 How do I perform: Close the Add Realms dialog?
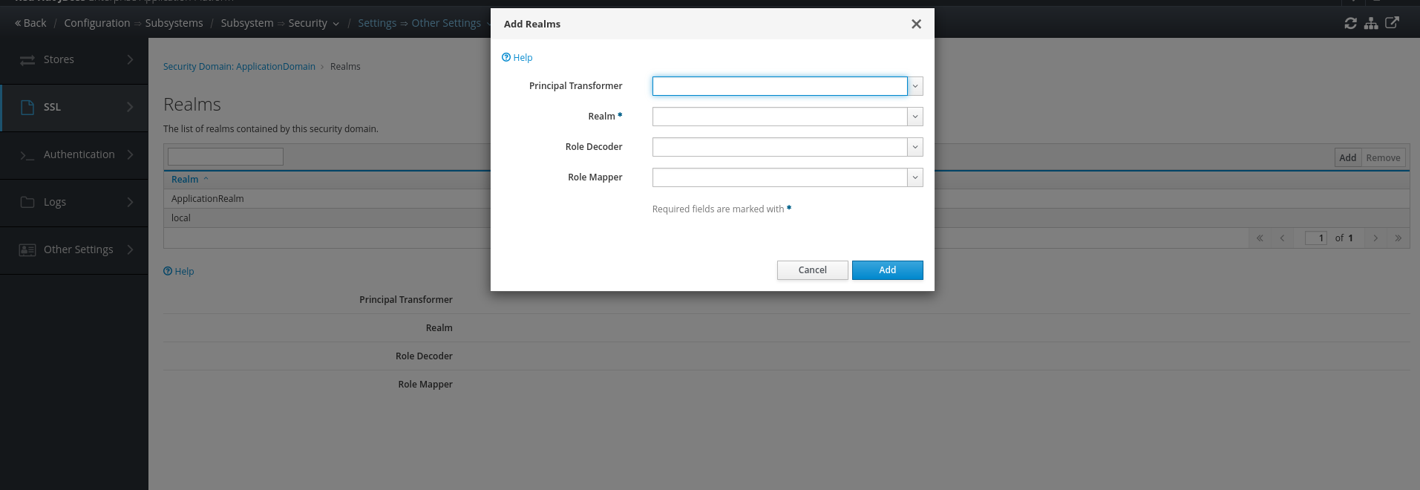(x=916, y=24)
